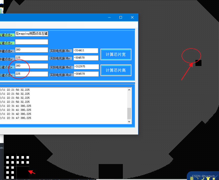This screenshot has width=219, height=180.
Task: Click the star icon on the Sogou toolbar
Action: pos(214,178)
